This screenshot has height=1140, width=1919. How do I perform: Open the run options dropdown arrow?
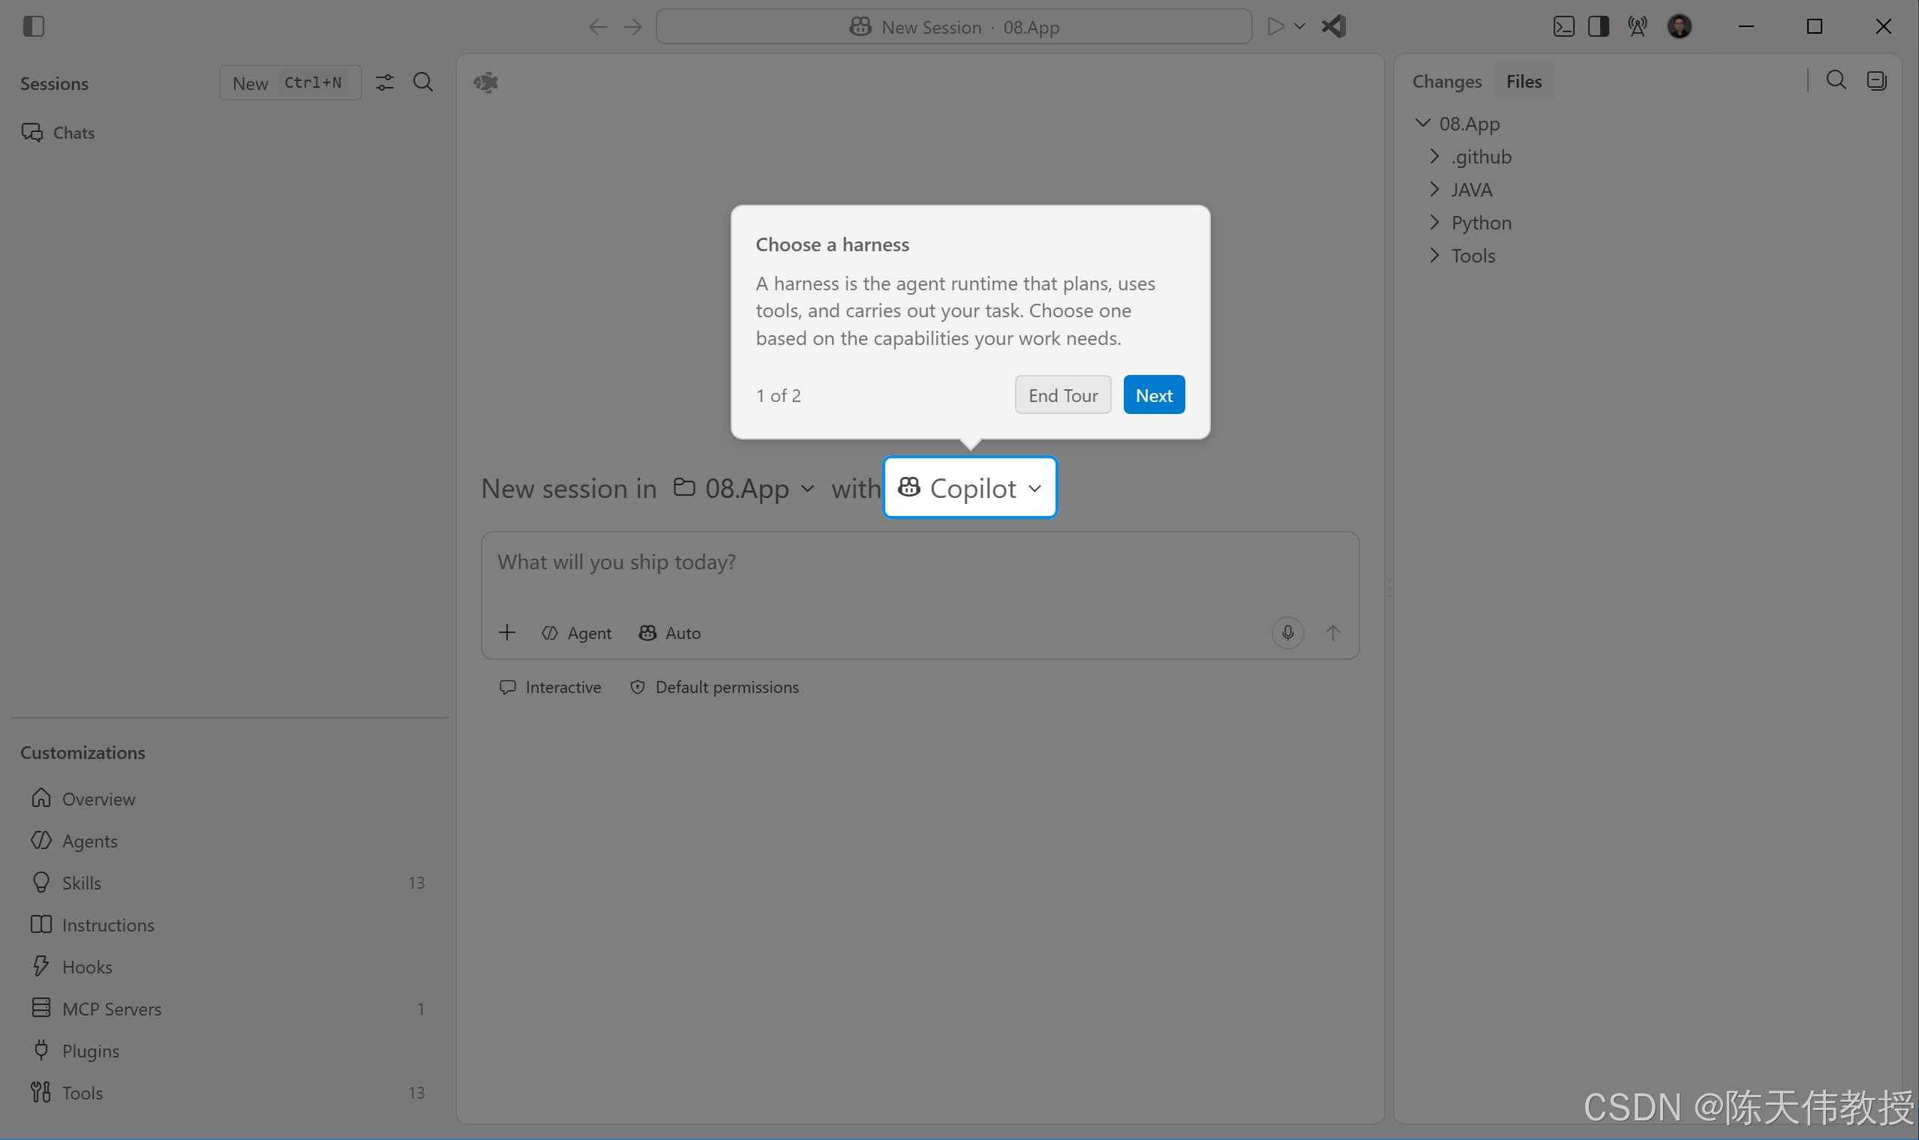[x=1300, y=27]
